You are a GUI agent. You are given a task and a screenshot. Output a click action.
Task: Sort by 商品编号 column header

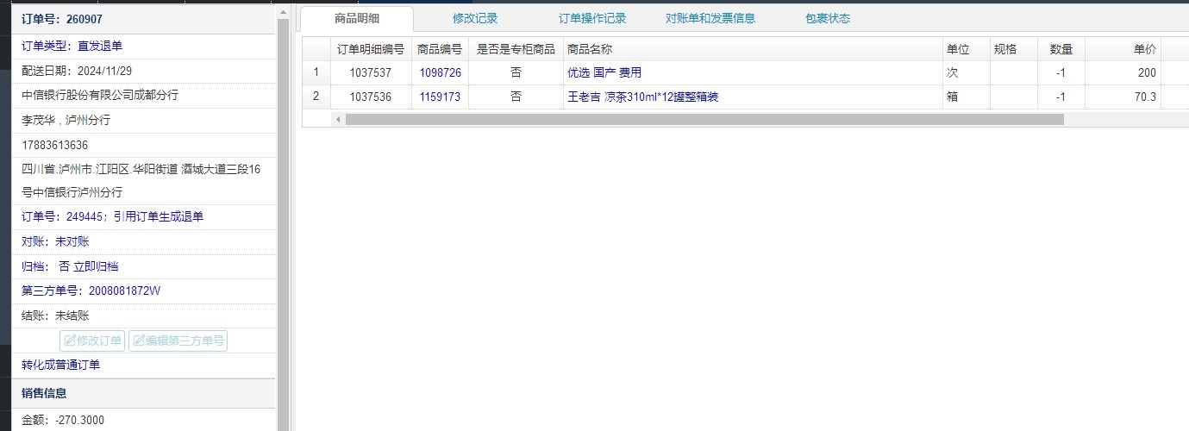click(x=440, y=49)
